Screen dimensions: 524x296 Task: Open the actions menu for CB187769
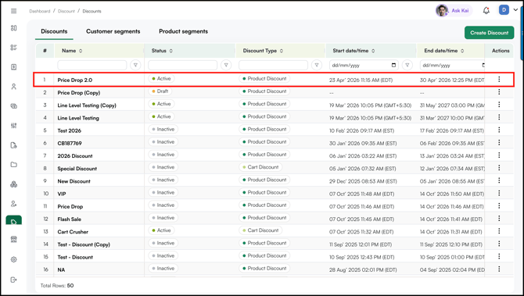499,142
